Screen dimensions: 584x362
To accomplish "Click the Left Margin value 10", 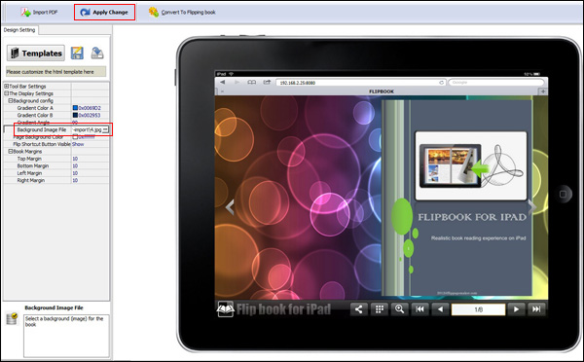I will click(75, 173).
